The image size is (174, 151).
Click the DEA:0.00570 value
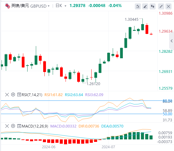click(112, 126)
